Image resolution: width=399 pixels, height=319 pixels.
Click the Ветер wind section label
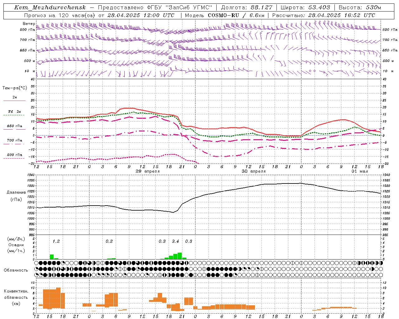point(29,24)
